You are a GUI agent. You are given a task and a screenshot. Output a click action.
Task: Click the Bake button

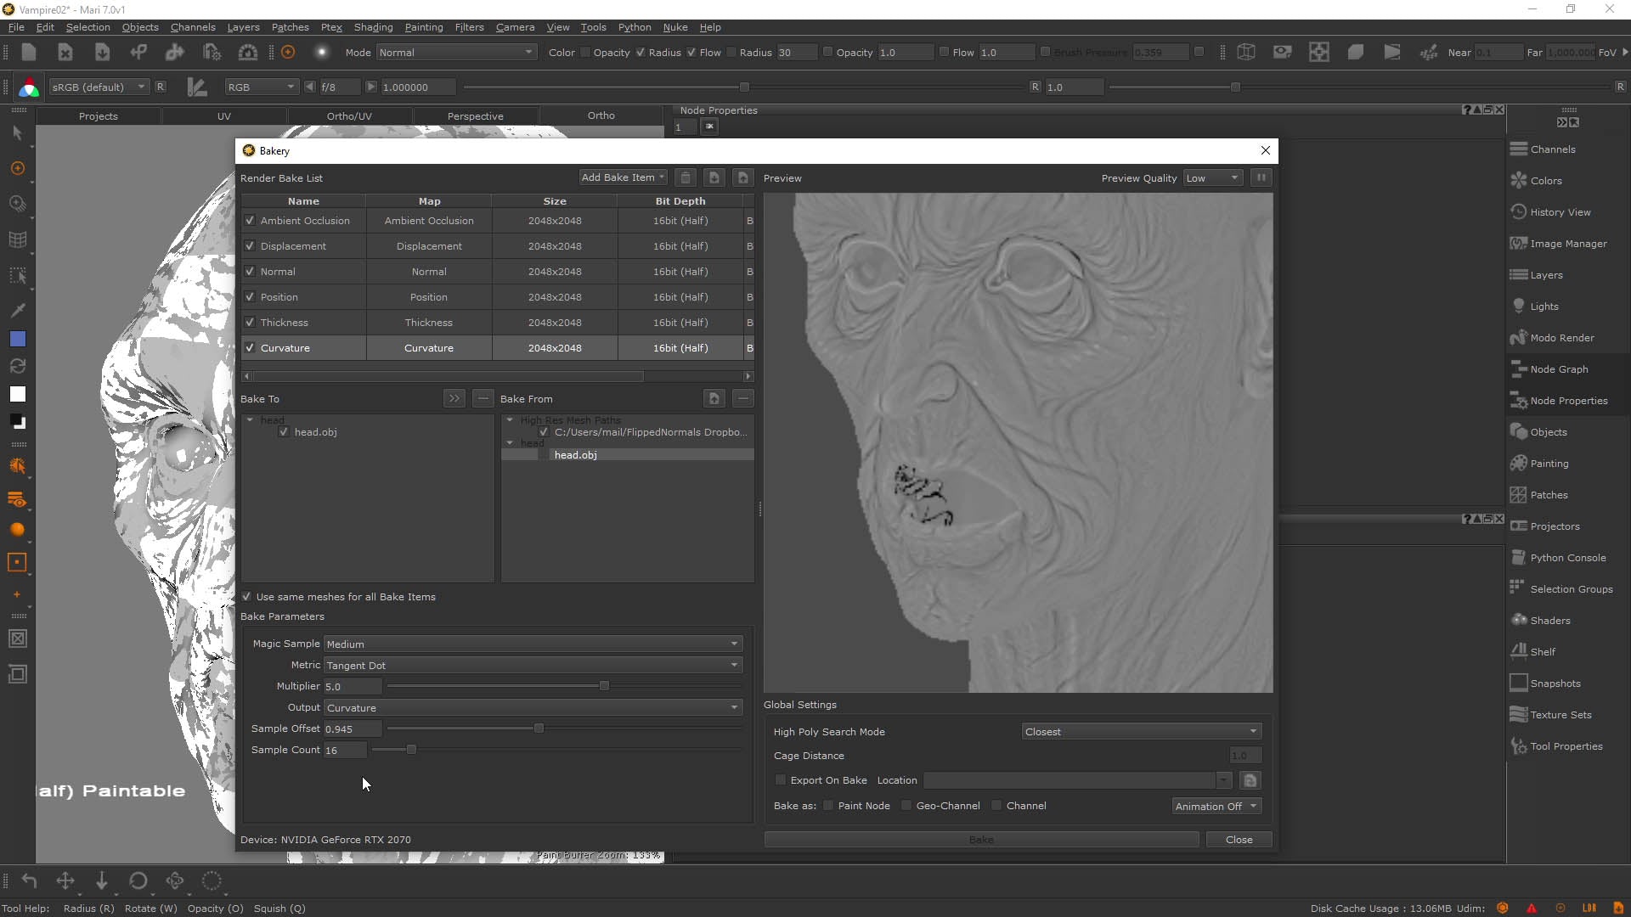981,839
